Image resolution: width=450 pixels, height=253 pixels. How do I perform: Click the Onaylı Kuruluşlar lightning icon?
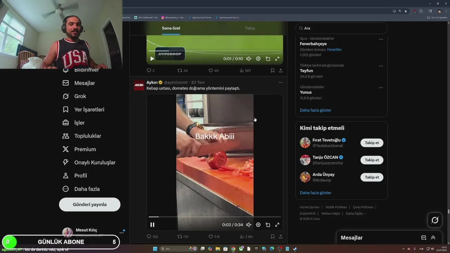(65, 162)
